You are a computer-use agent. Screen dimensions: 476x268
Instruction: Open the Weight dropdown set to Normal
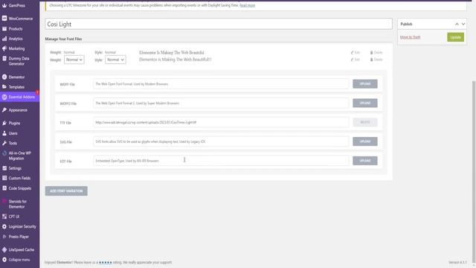[x=74, y=60]
